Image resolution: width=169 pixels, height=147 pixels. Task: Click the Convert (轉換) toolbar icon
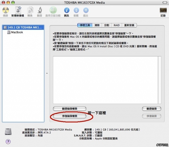30,10
